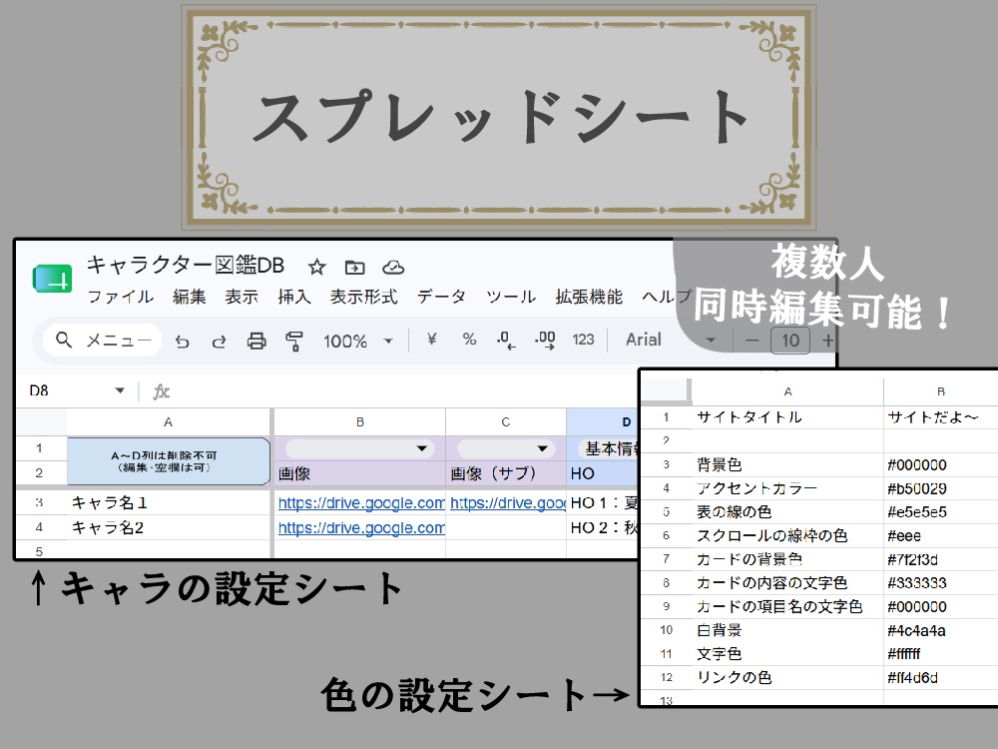
Task: Open the 編集 menu
Action: pyautogui.click(x=189, y=297)
